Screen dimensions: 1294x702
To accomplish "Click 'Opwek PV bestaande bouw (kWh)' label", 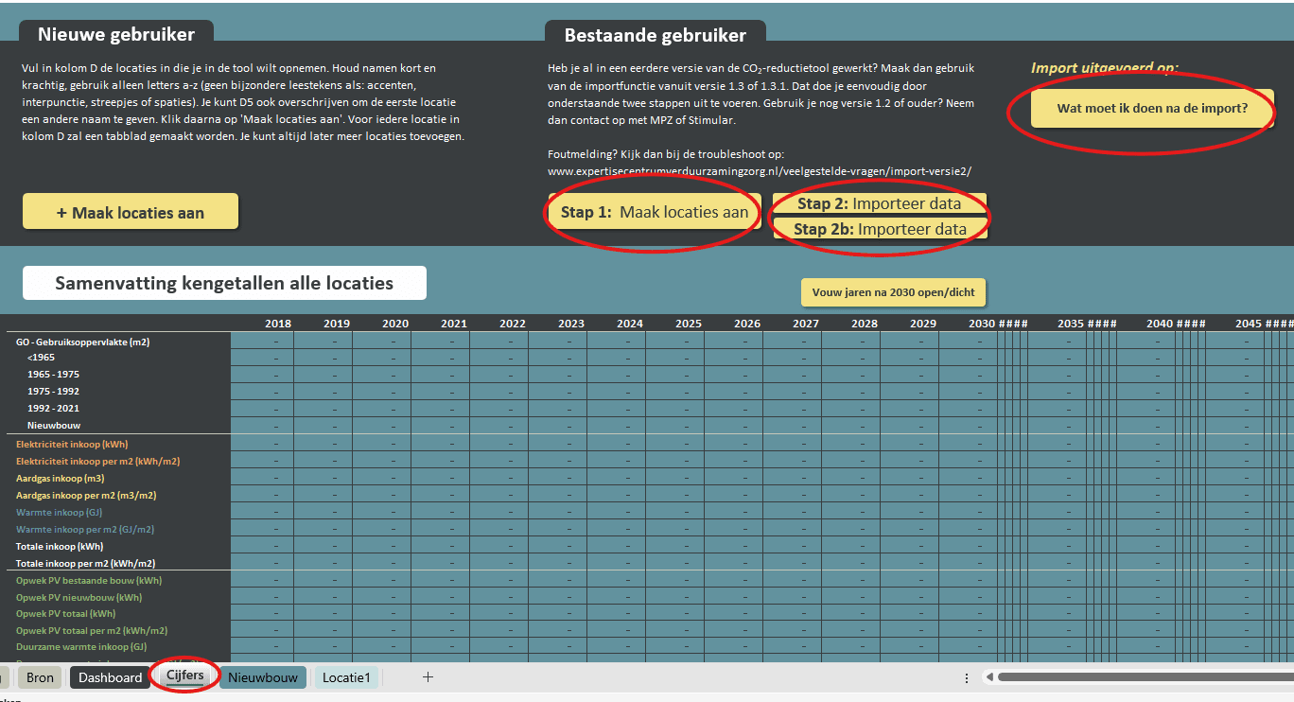I will click(x=89, y=581).
